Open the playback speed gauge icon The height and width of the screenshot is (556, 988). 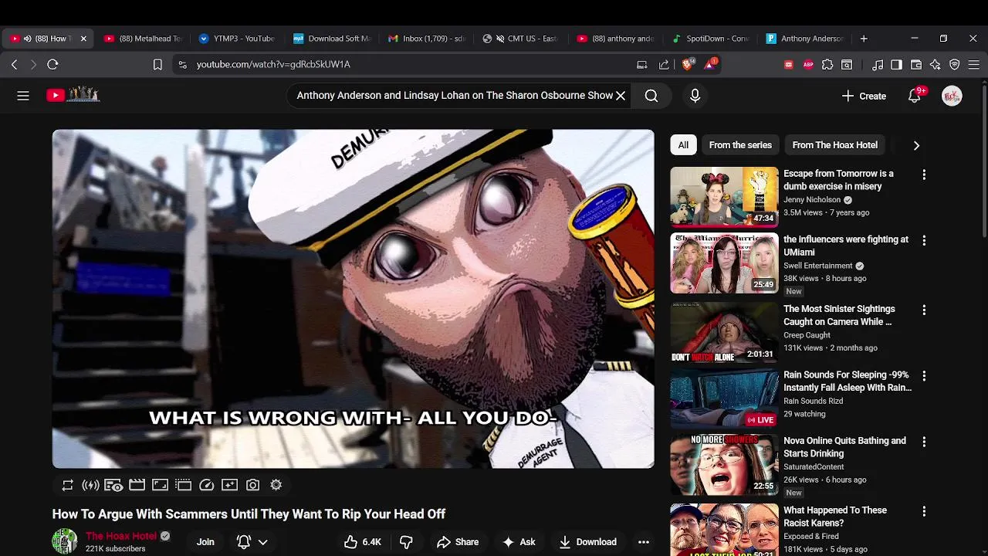click(x=206, y=485)
